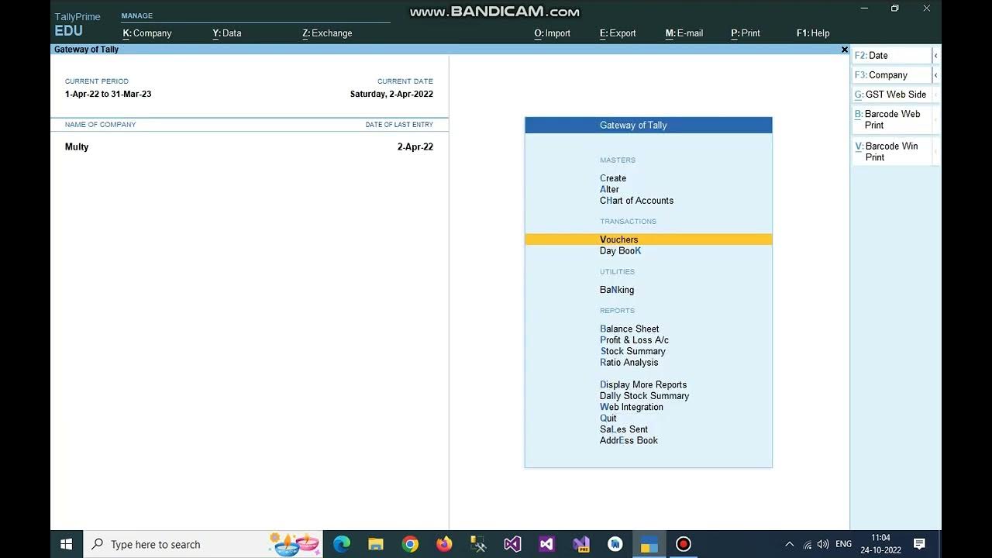Collapse arrow beside F3 Company button
This screenshot has height=558, width=992.
point(935,75)
